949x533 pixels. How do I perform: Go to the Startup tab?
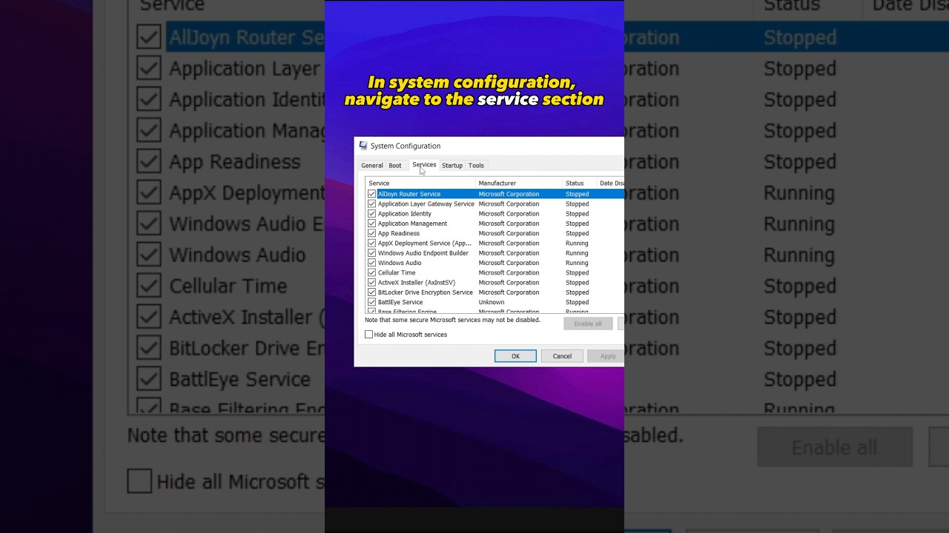tap(452, 166)
